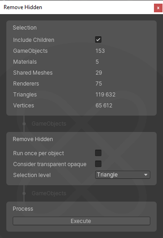Enable Consider transparent opaque checkbox
Viewport: 163px width, 238px height.
98,164
